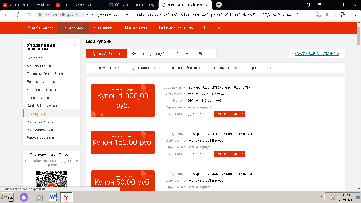
Task: Filter by Пока не действует 0
Action: (185, 68)
